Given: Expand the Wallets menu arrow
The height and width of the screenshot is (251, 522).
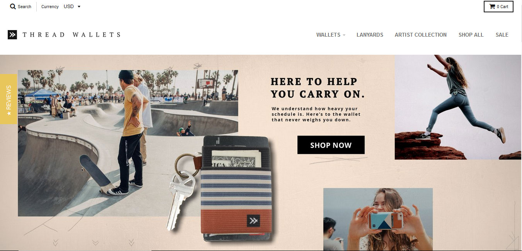Looking at the screenshot, I should click(344, 35).
